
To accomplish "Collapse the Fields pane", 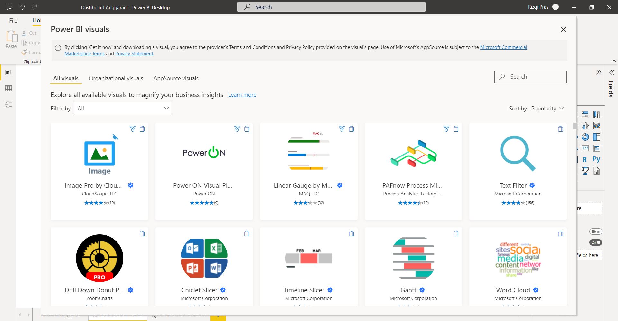I will (x=612, y=72).
